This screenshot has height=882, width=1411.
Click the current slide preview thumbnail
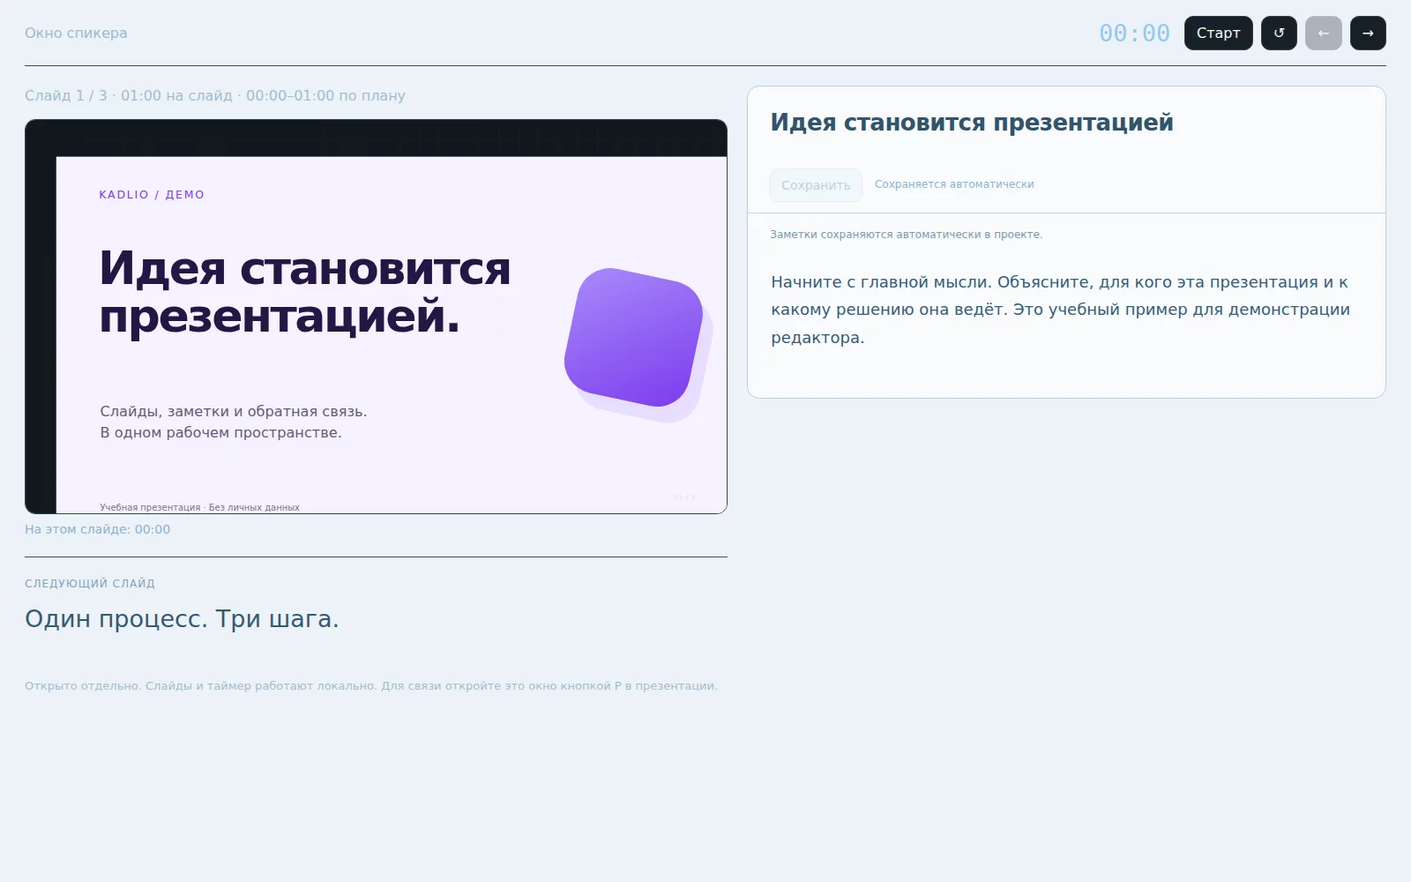pos(376,317)
